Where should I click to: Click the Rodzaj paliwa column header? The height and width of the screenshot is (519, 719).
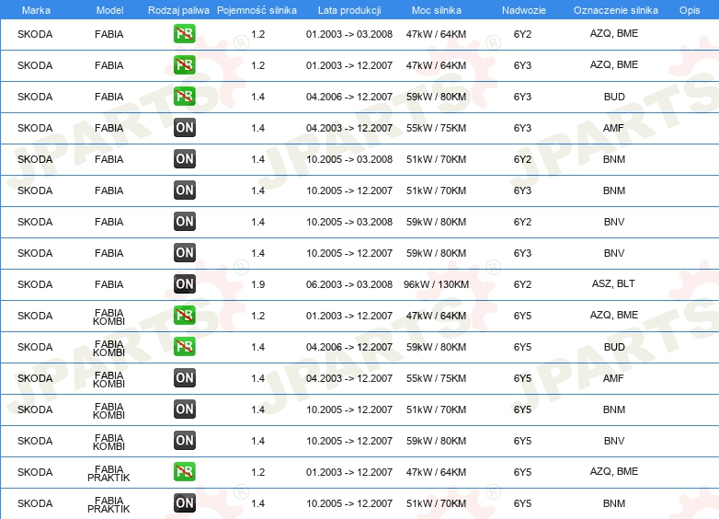click(x=178, y=10)
